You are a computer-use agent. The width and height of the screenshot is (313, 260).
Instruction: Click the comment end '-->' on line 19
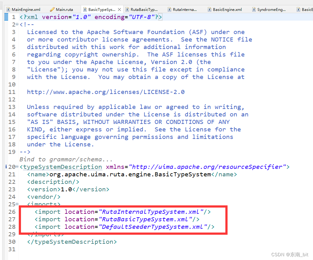[x=25, y=152]
